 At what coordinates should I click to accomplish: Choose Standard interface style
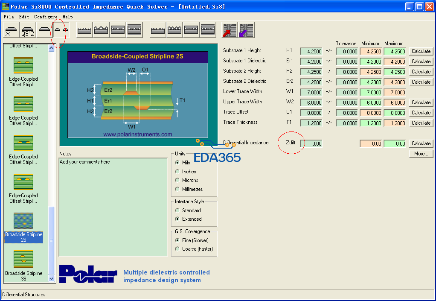point(177,210)
